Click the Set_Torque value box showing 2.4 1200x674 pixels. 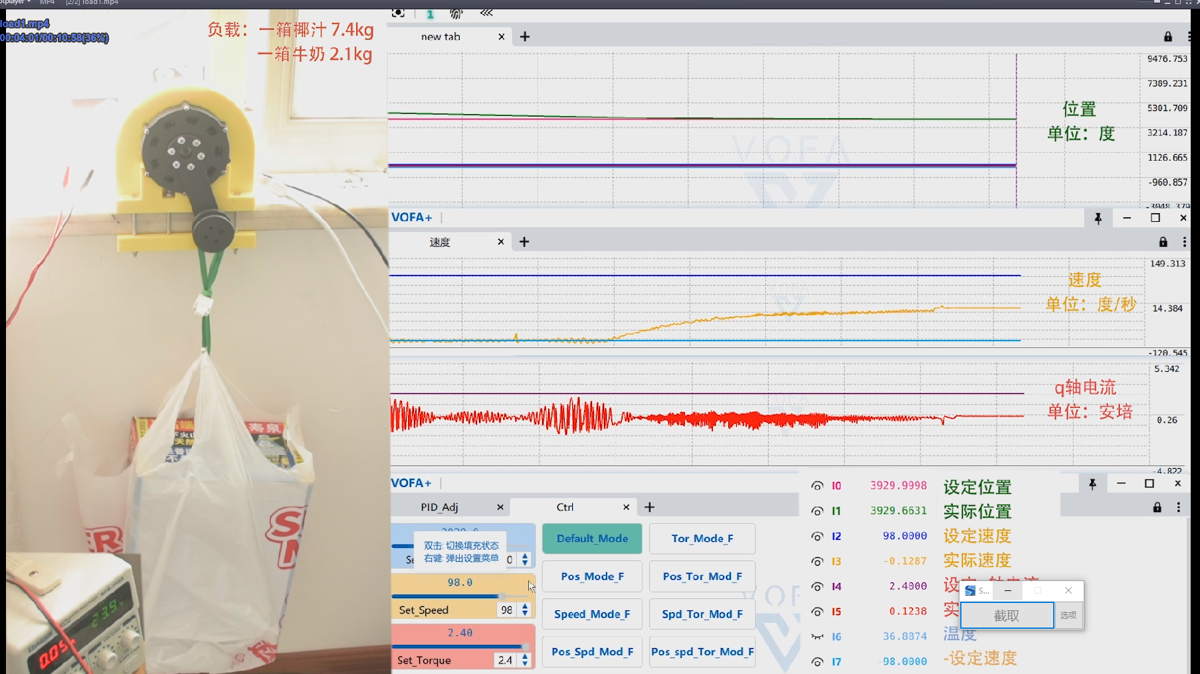pos(505,660)
